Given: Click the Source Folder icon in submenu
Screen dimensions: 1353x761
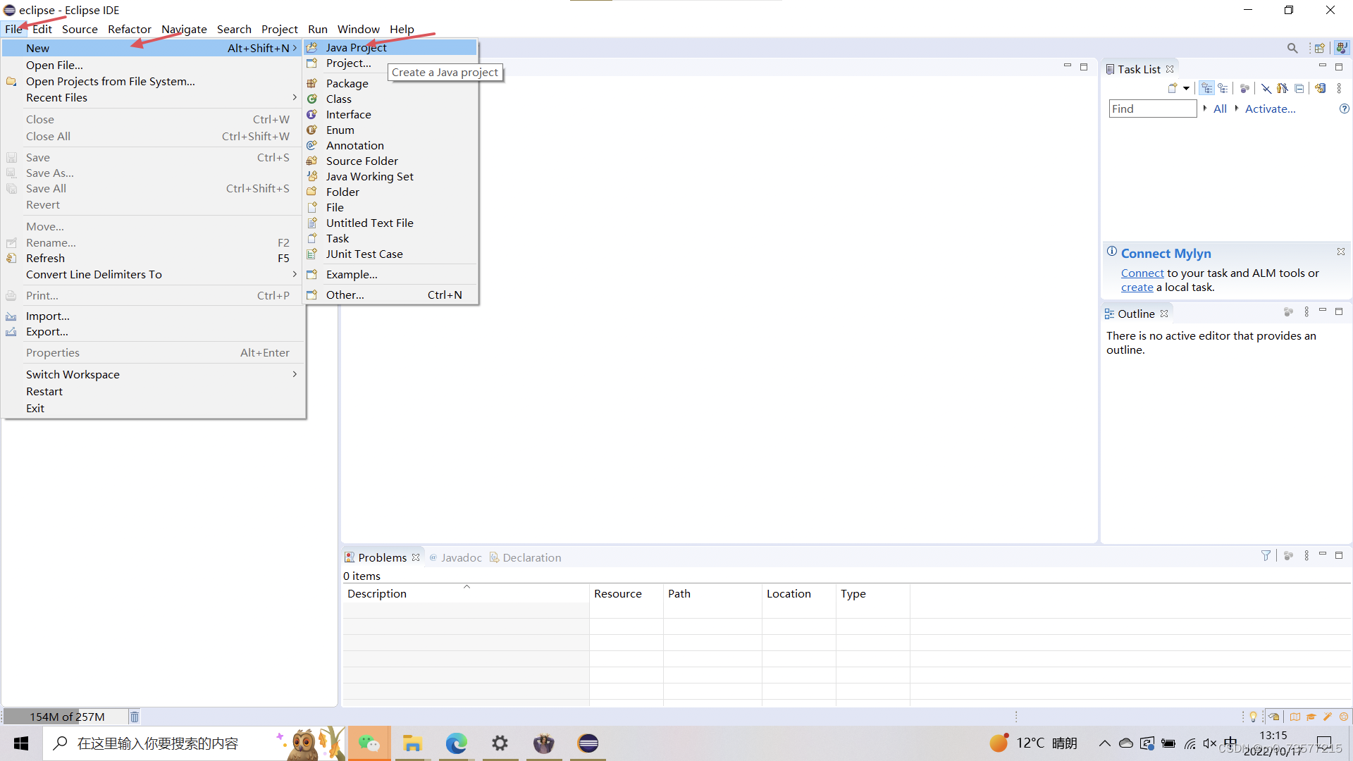Looking at the screenshot, I should click(311, 161).
